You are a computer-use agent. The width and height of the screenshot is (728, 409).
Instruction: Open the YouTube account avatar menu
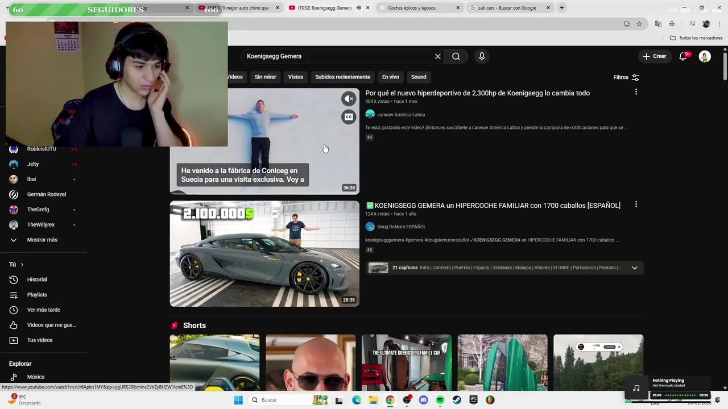pos(705,56)
